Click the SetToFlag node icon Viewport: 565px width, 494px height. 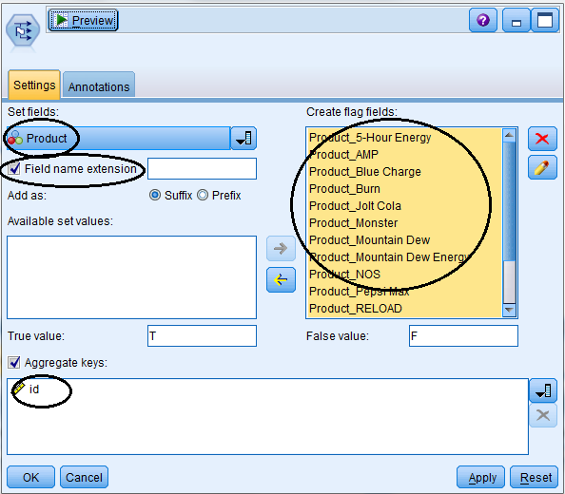(23, 30)
